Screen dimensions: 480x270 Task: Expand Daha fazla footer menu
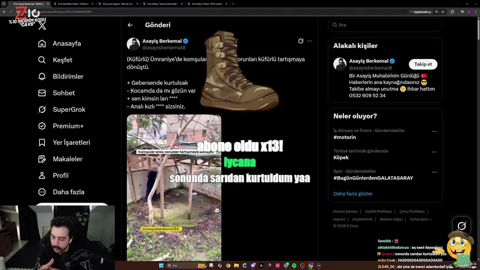click(421, 219)
